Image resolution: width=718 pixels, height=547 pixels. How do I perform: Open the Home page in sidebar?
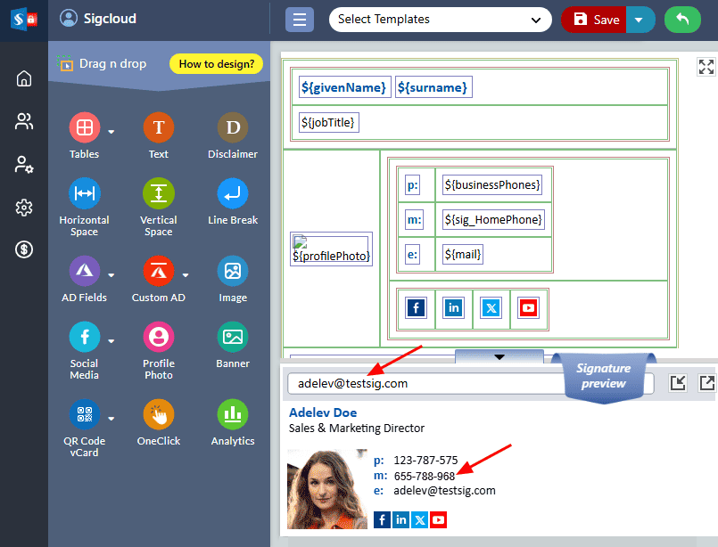click(24, 79)
